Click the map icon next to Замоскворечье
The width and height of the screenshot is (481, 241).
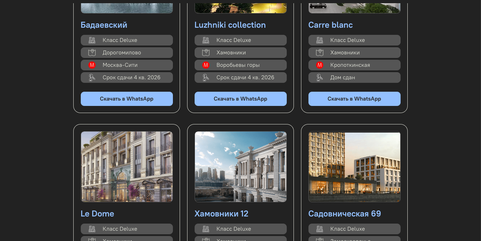(x=320, y=239)
